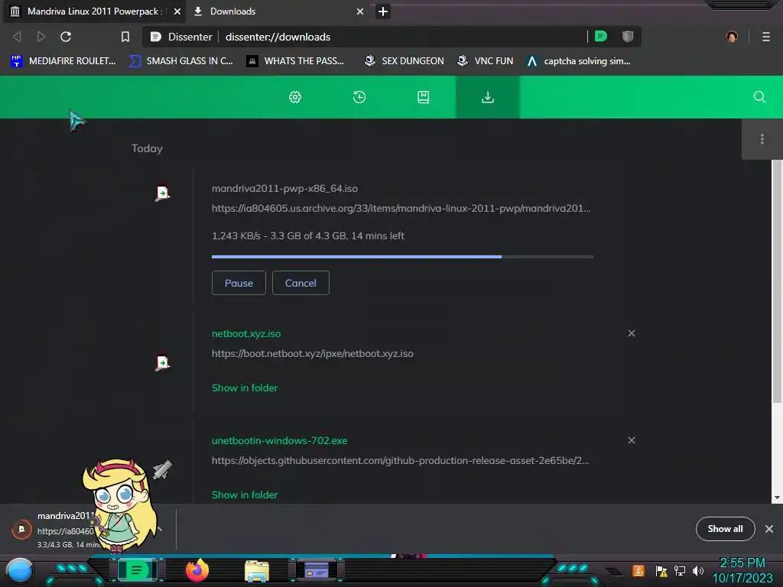The width and height of the screenshot is (783, 587).
Task: Reload the current page
Action: tap(66, 37)
